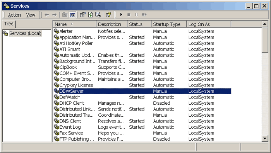Click the gear icon beside Automatic Upd...
This screenshot has height=153, width=271.
tap(57, 55)
